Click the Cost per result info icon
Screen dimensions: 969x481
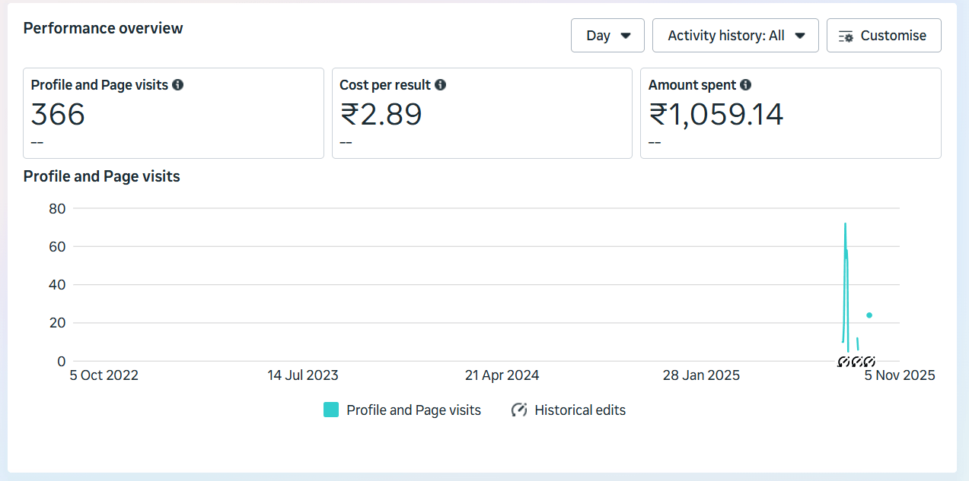click(441, 84)
